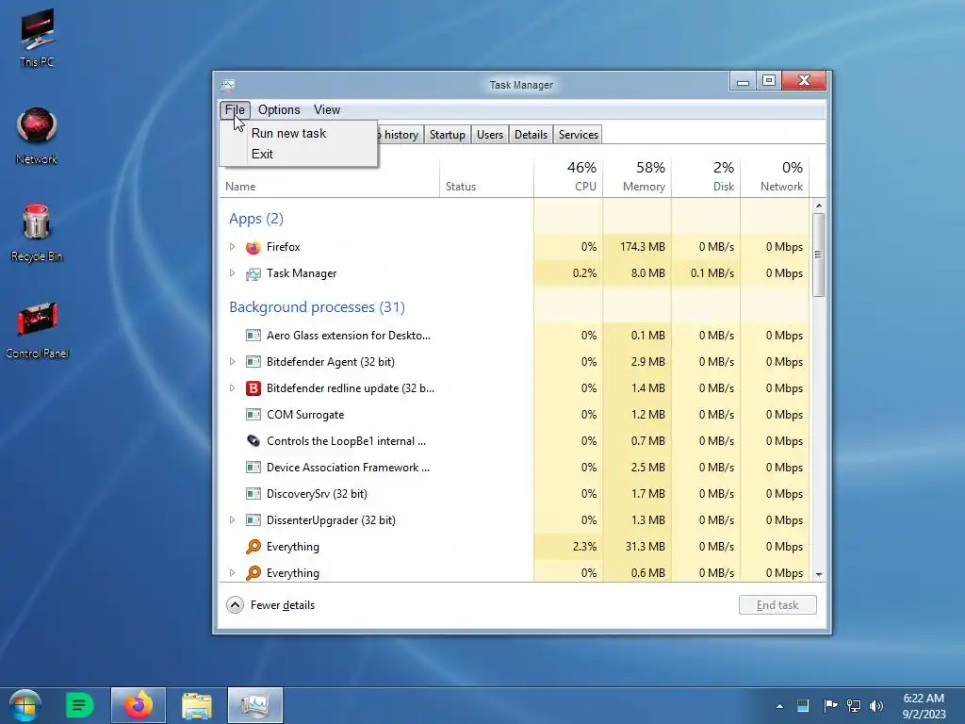Open the View menu

coord(327,109)
